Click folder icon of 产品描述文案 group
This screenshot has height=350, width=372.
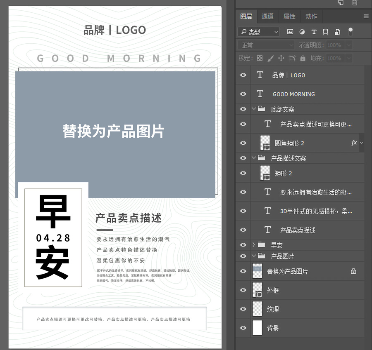tap(262, 158)
